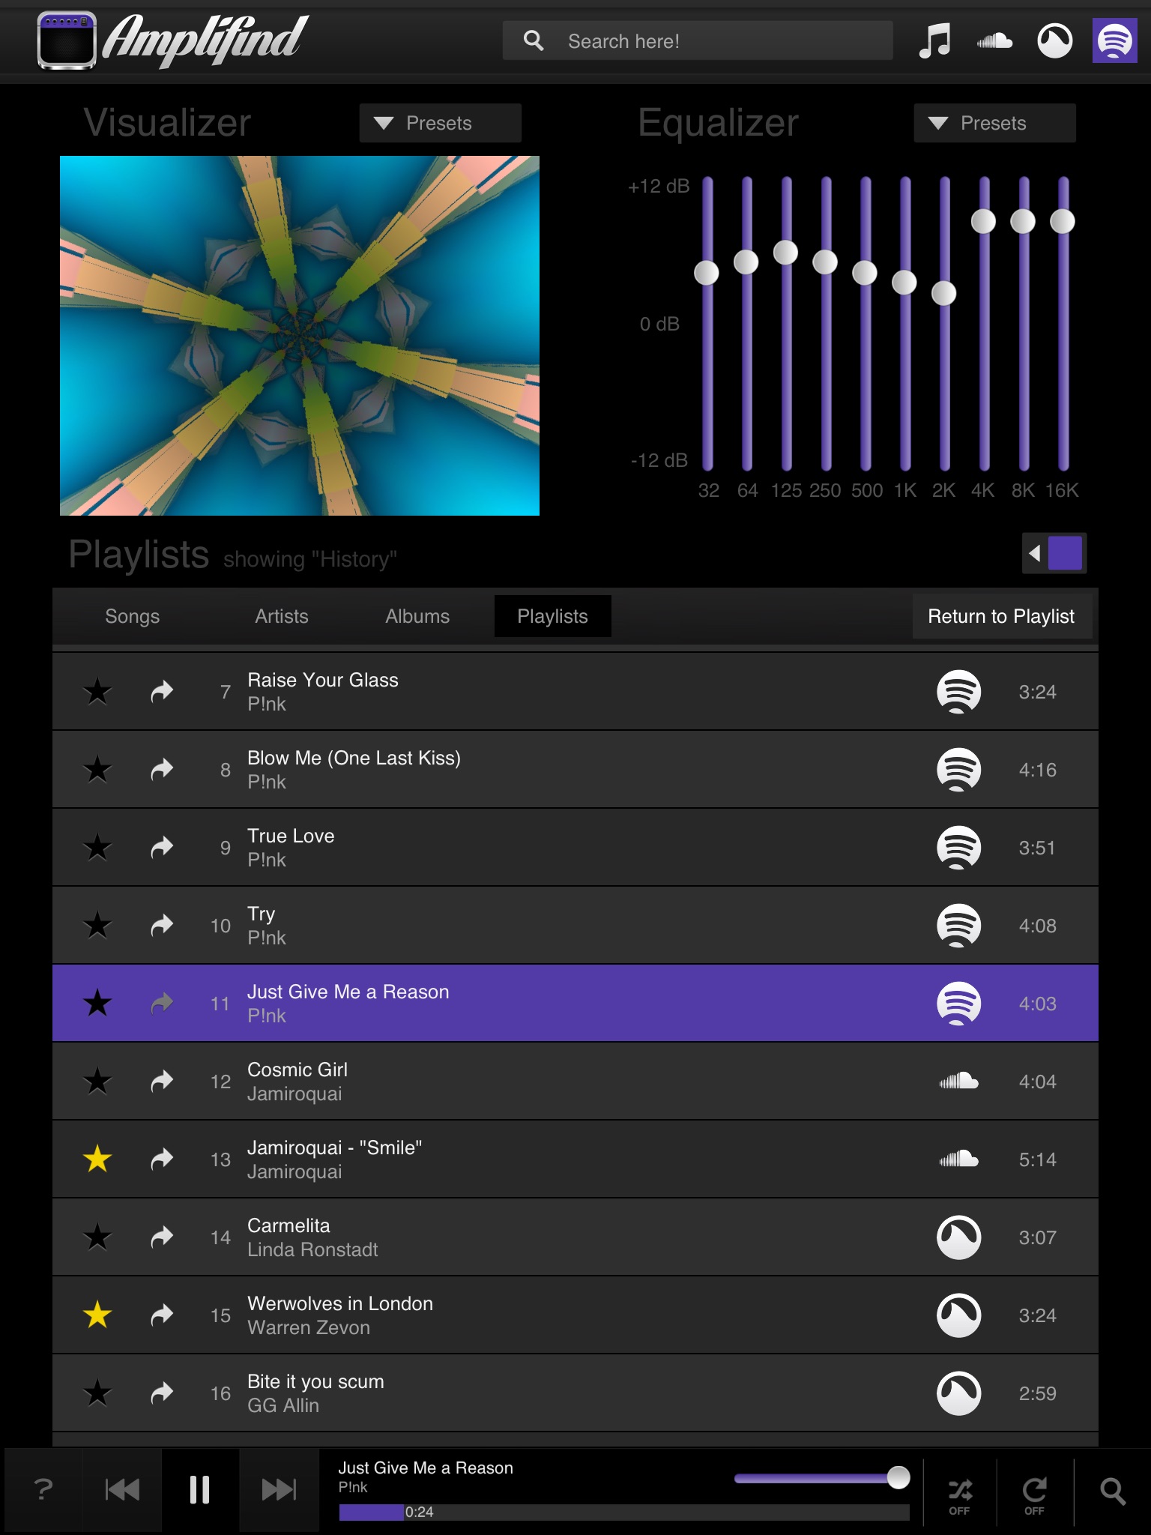Skip to the next track
The image size is (1151, 1535).
coord(279,1489)
